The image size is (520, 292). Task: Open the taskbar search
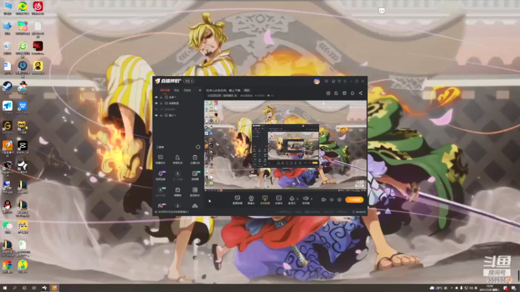(14, 288)
